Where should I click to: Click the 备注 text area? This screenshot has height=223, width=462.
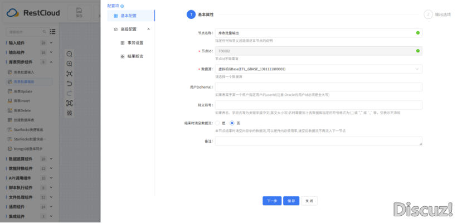point(319,141)
